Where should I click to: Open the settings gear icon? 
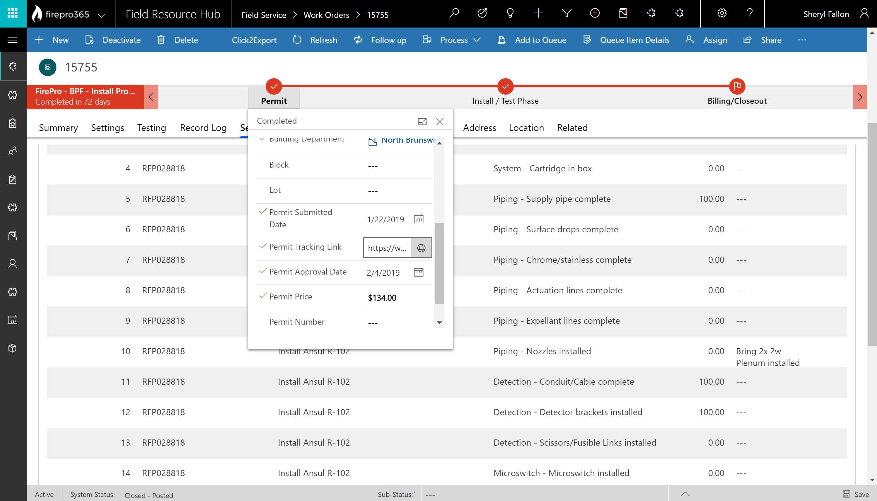pos(721,13)
